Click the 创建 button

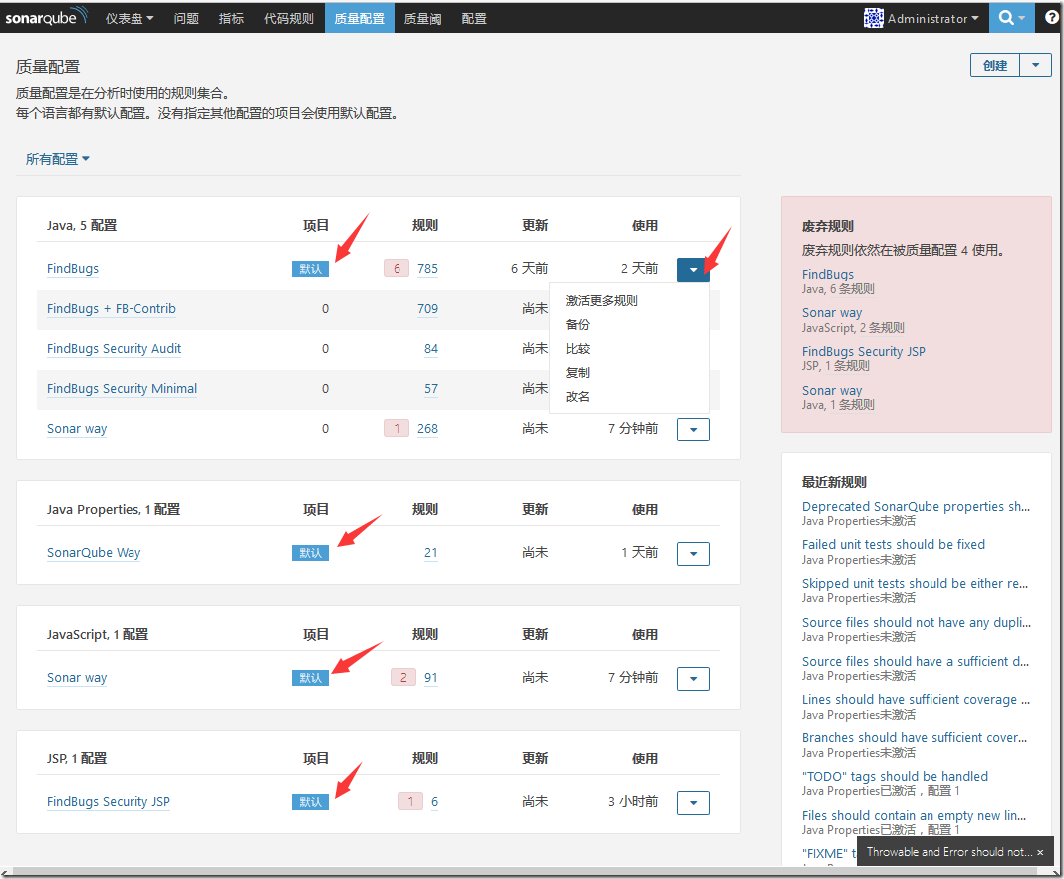995,65
